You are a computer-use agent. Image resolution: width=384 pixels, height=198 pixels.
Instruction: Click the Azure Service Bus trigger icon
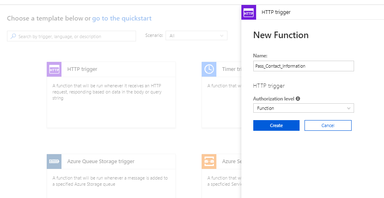[x=209, y=162]
